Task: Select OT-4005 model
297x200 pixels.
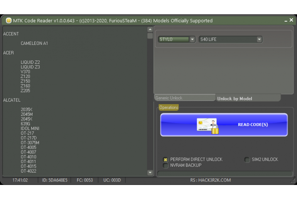Action: pos(29,147)
